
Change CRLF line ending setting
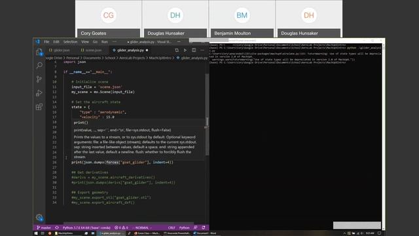pyautogui.click(x=172, y=227)
